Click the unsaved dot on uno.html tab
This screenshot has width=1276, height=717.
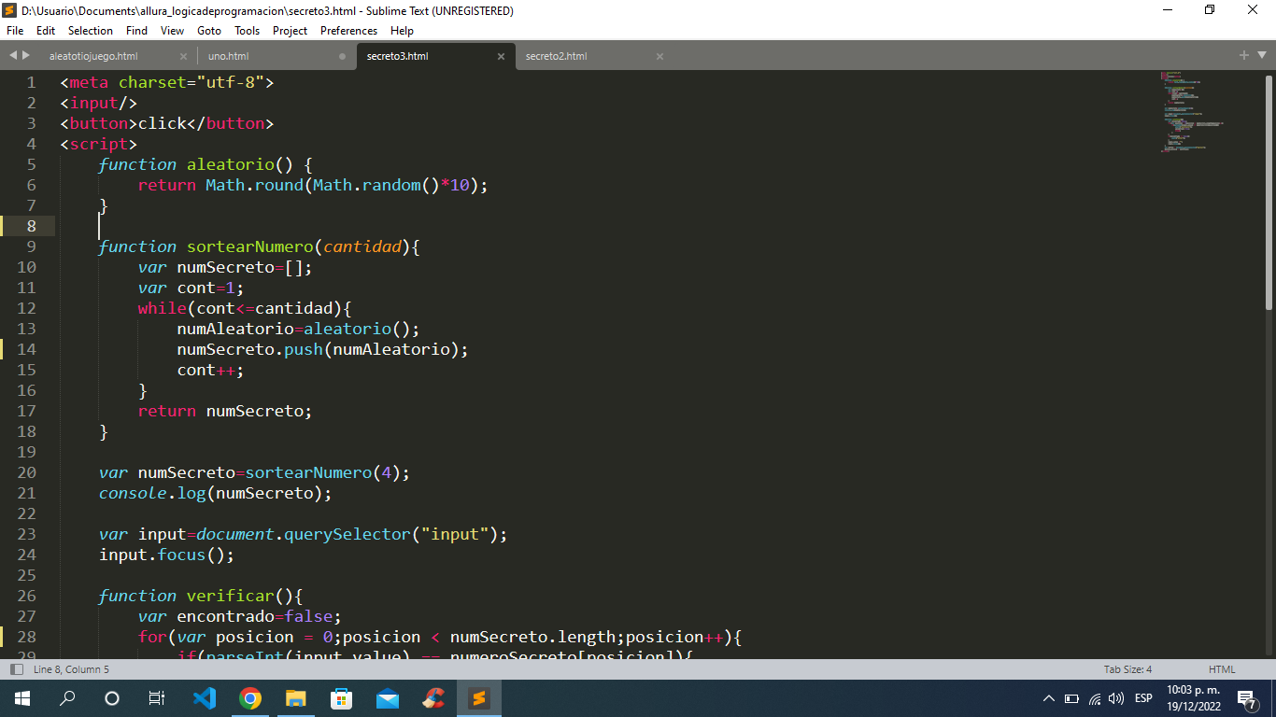pos(342,56)
